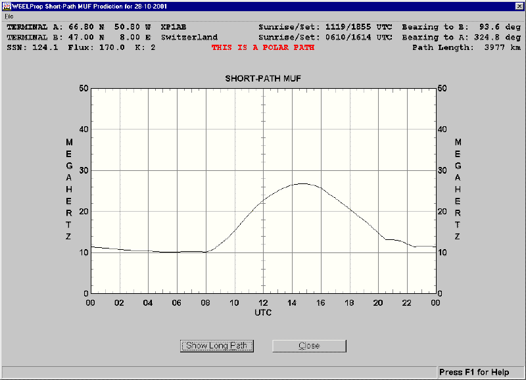Click Terminal B sunrise/set '0610/1614 UTC'
This screenshot has width=526, height=380.
[358, 37]
